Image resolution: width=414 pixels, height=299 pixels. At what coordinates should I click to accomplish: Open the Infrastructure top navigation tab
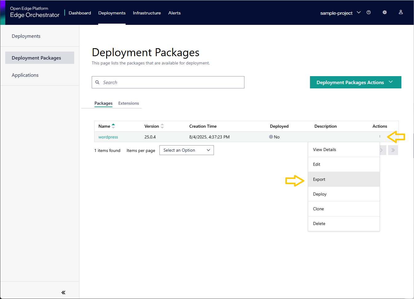pyautogui.click(x=147, y=13)
